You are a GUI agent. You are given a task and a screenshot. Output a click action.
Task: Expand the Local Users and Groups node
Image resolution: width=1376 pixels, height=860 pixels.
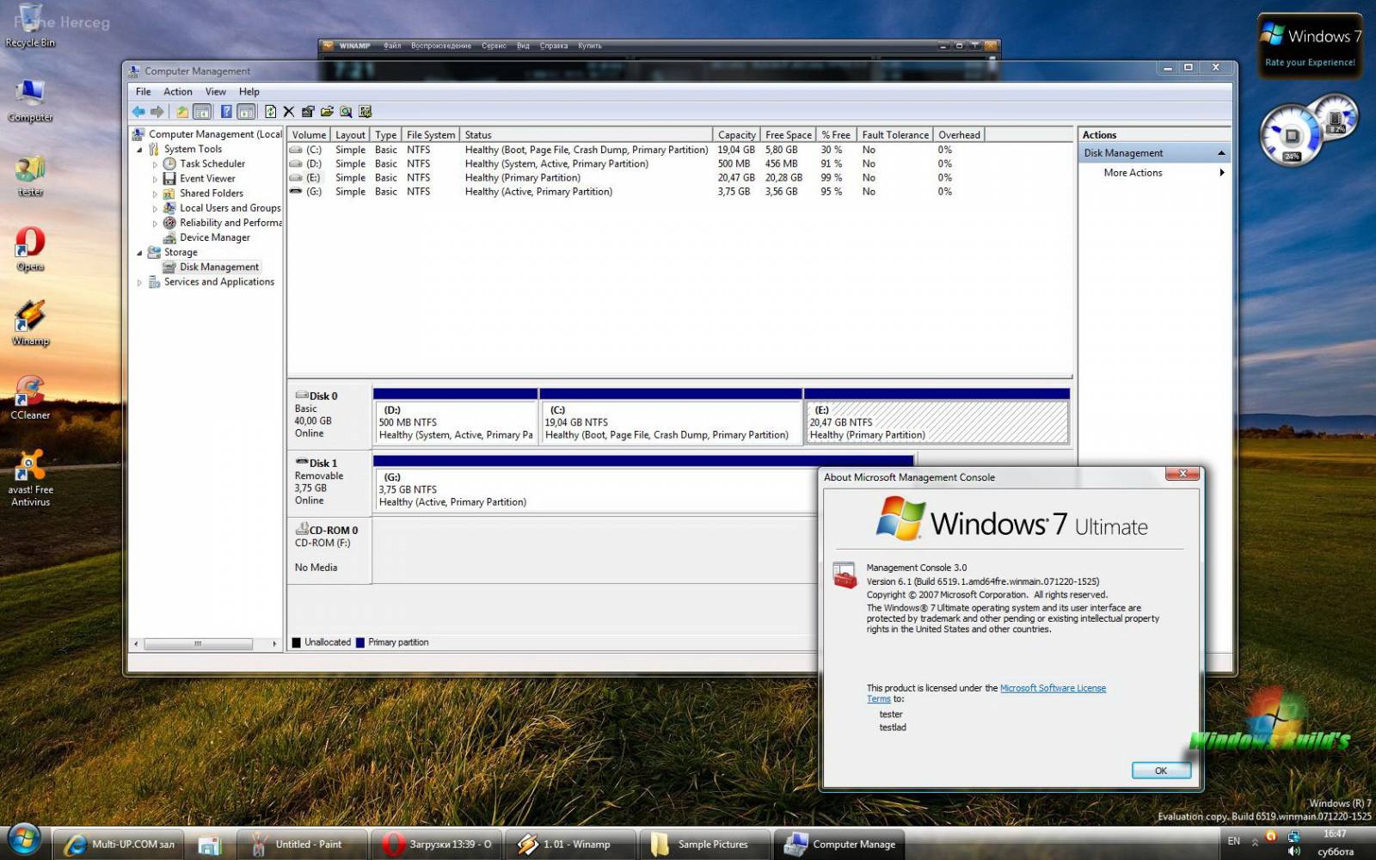click(x=155, y=208)
